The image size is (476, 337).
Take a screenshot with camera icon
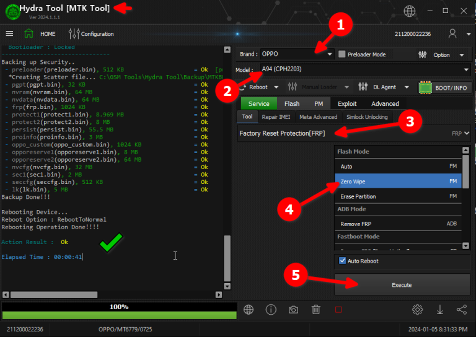click(293, 310)
